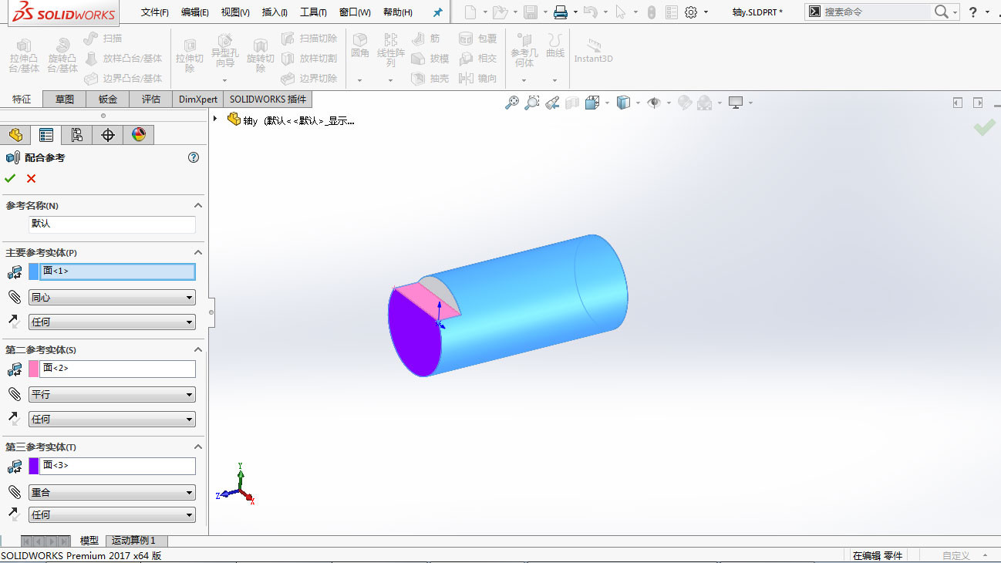Image resolution: width=1001 pixels, height=563 pixels.
Task: Open the 插入(I) menu
Action: pyautogui.click(x=275, y=12)
